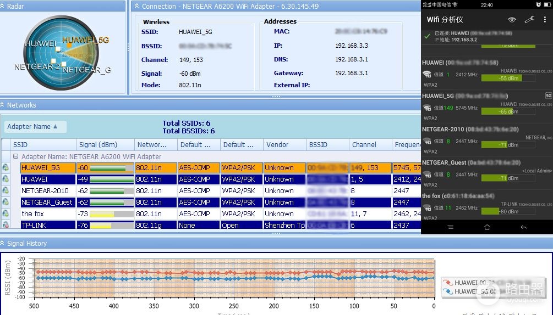Click the eye view icon in Wifi analyzer
The width and height of the screenshot is (553, 315).
coord(512,20)
